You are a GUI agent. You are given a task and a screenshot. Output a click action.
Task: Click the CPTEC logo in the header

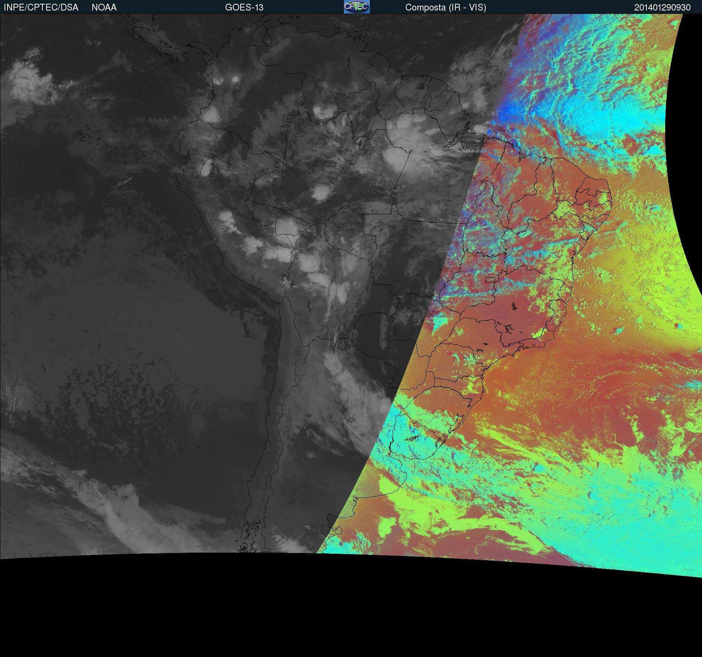[357, 7]
